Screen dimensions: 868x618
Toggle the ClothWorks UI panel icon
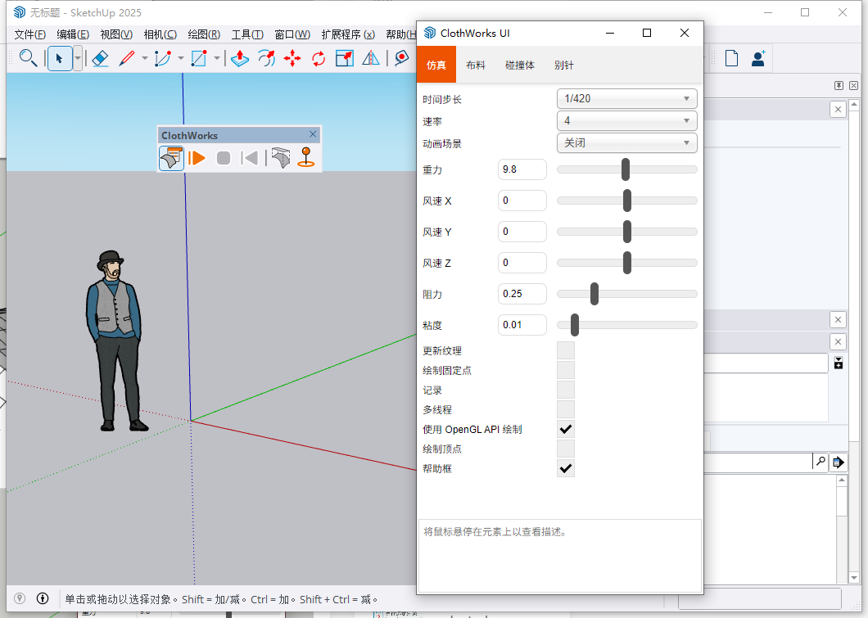pos(172,158)
